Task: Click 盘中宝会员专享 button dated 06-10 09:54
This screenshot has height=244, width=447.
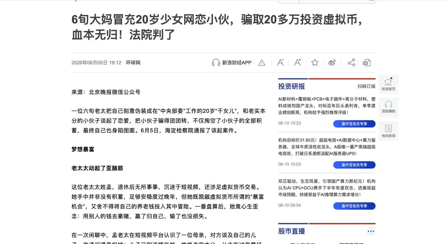Action: (x=354, y=206)
